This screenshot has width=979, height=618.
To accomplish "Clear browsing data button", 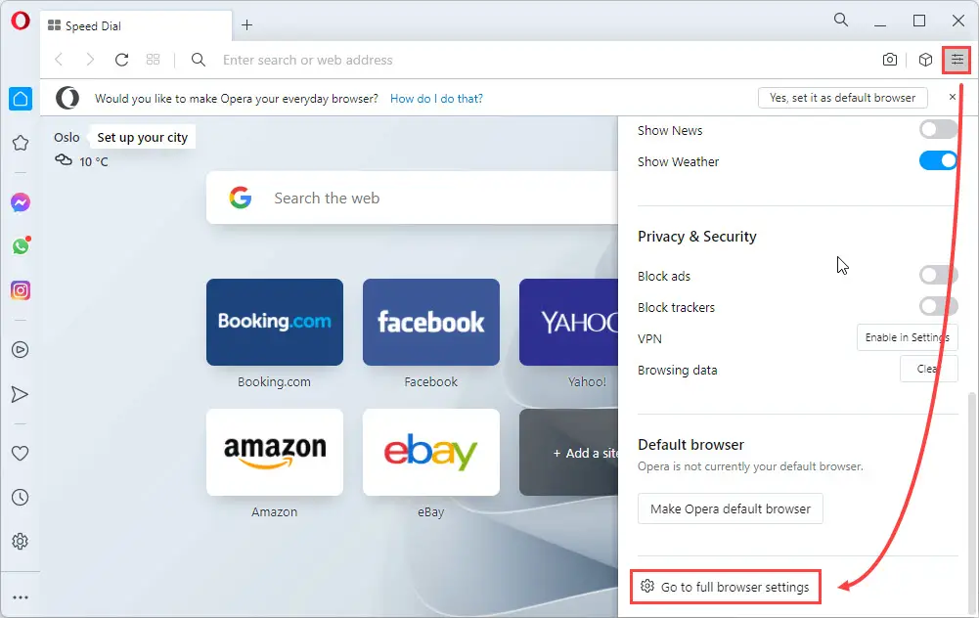I will click(x=928, y=369).
